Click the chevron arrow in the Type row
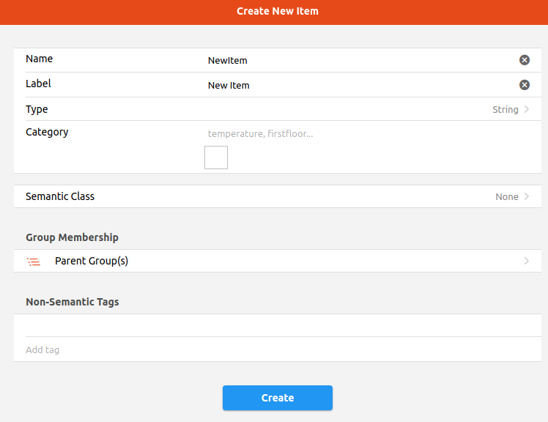The width and height of the screenshot is (548, 422). pyautogui.click(x=526, y=109)
